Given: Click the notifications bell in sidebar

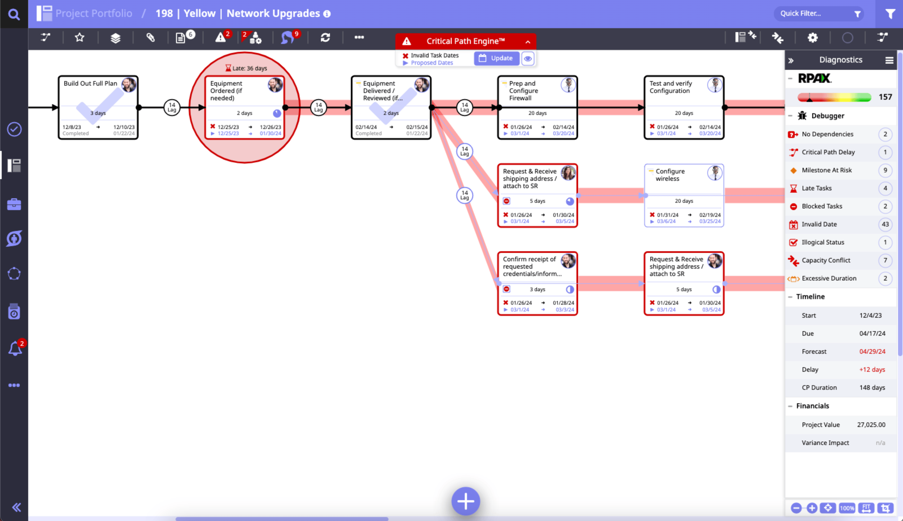Looking at the screenshot, I should pos(15,349).
